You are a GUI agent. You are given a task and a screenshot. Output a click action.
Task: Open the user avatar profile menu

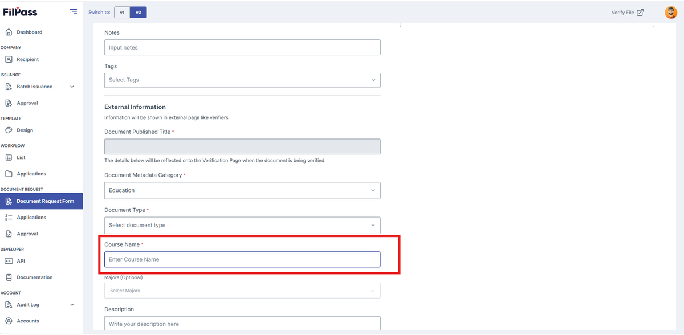(671, 12)
